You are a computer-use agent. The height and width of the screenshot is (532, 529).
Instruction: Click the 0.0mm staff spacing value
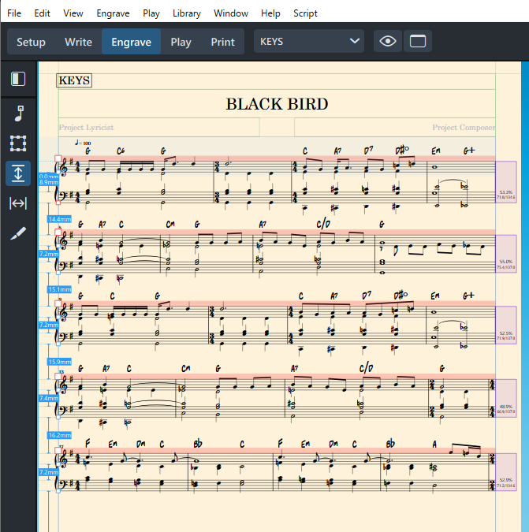[x=48, y=177]
